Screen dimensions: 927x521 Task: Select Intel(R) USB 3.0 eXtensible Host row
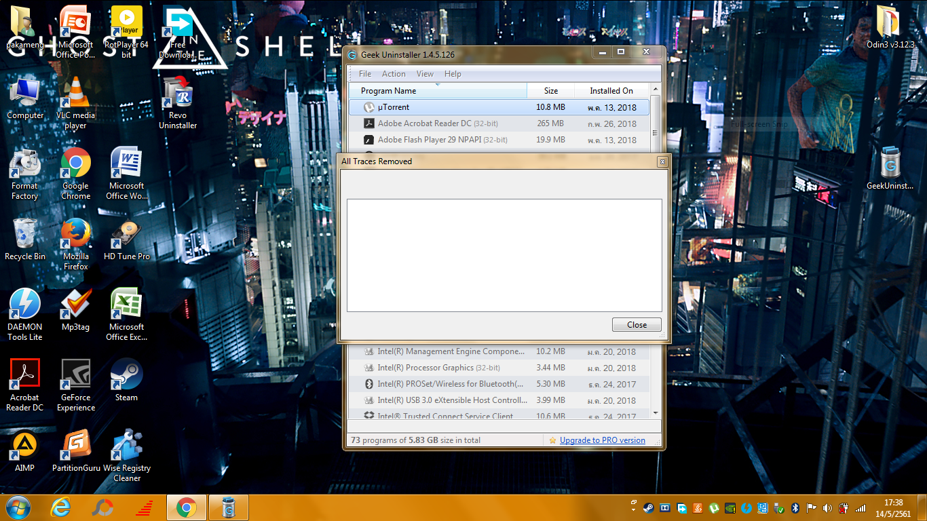(x=499, y=400)
